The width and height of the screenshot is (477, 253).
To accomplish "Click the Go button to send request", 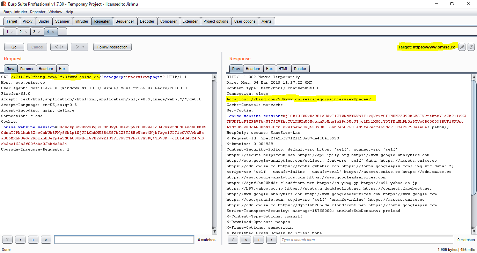I will tap(14, 47).
